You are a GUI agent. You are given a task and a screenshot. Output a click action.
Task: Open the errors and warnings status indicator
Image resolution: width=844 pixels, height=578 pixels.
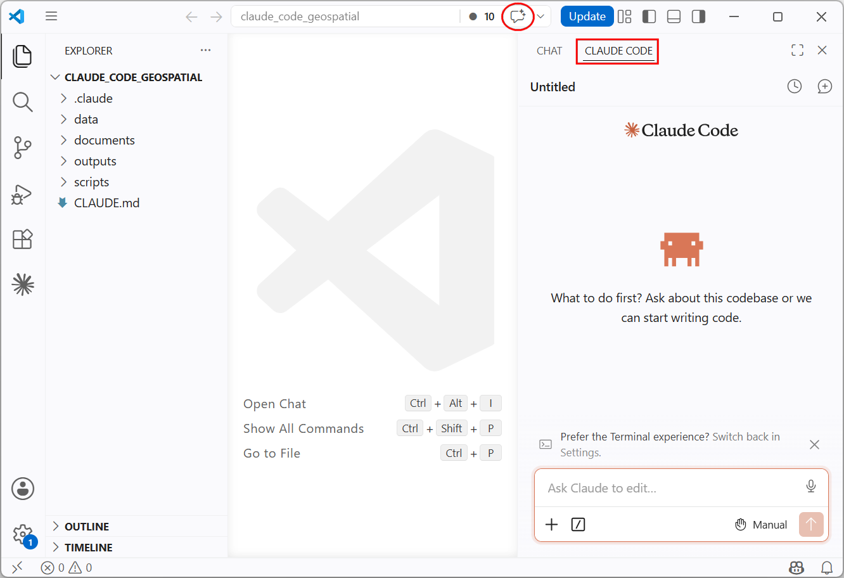(x=67, y=567)
